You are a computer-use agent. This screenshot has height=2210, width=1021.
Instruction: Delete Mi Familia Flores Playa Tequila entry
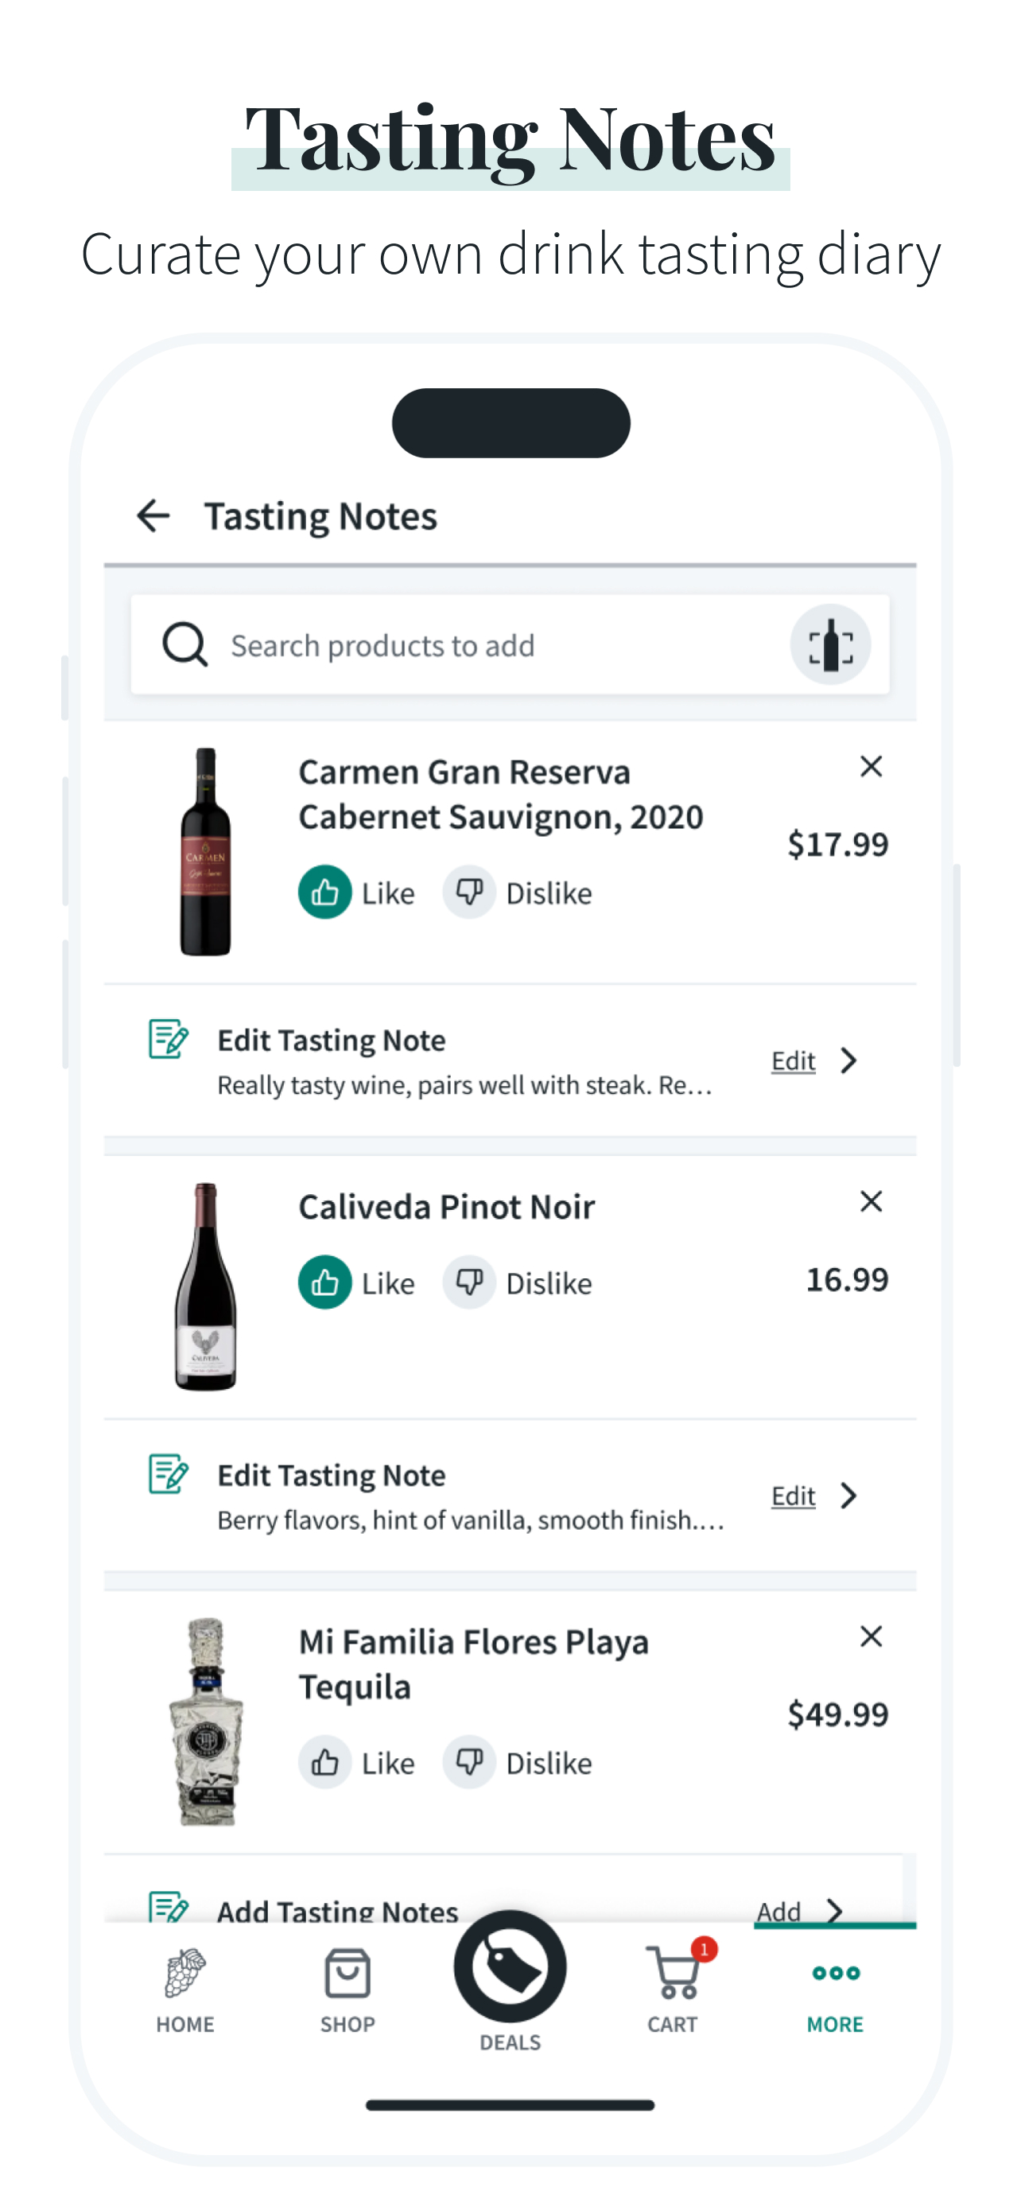coord(871,1637)
